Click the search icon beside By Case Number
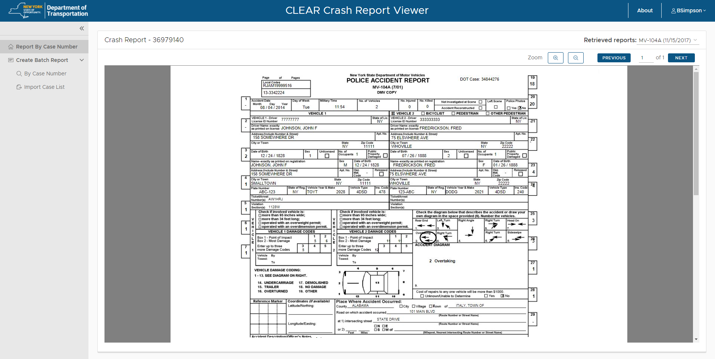 click(x=19, y=74)
